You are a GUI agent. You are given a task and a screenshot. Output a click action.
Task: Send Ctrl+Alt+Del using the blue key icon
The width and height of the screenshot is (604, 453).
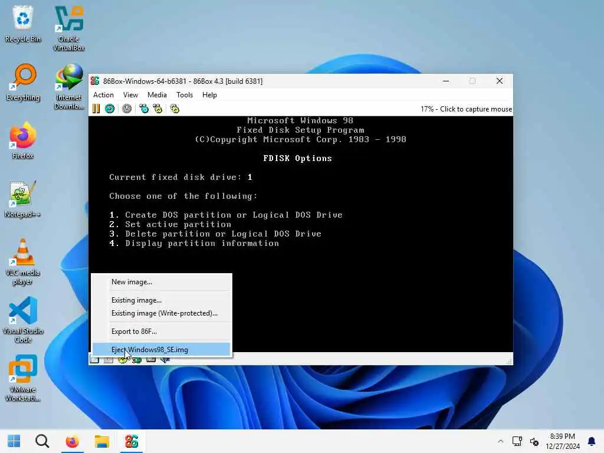144,109
